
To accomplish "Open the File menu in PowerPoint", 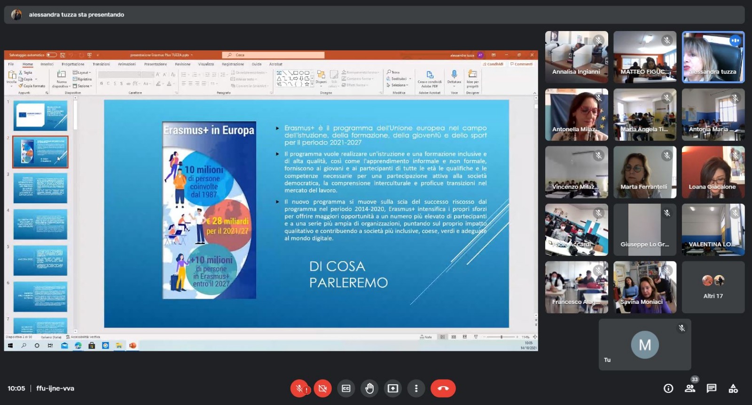I will (x=11, y=64).
